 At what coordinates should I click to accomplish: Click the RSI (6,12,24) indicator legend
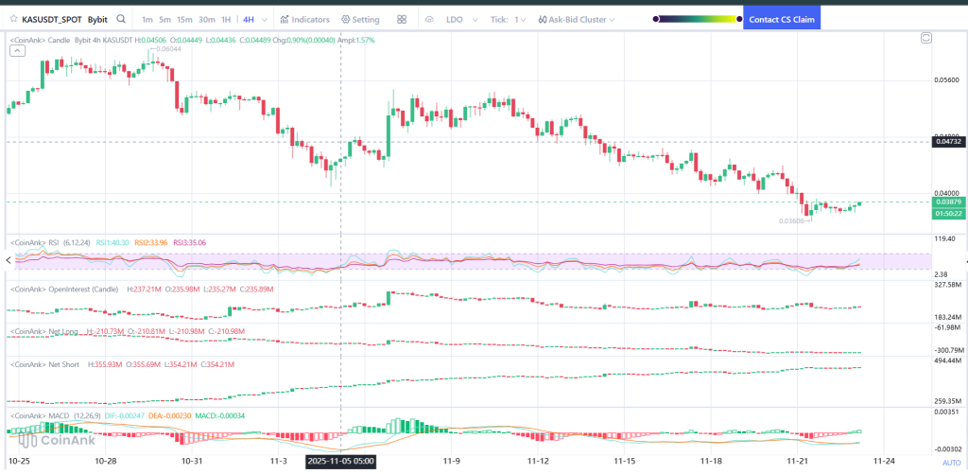click(x=51, y=243)
